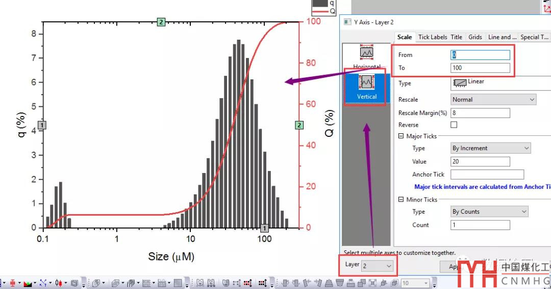The width and height of the screenshot is (551, 289).
Task: Click the decrease perspective icon
Action: point(339,283)
